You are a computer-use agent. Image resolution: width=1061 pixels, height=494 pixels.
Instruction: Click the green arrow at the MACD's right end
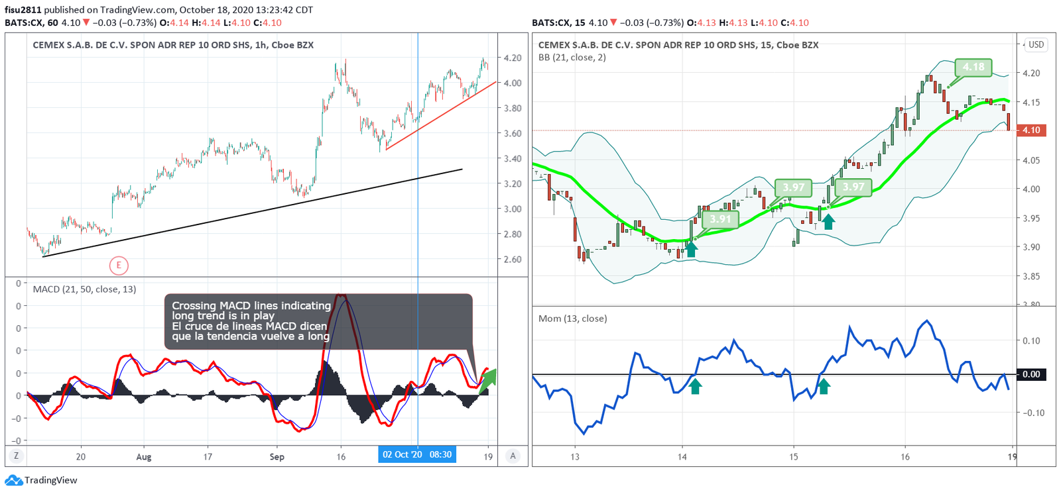tap(488, 379)
